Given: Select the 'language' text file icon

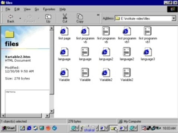Looking at the screenshot, I should pyautogui.click(x=85, y=52).
